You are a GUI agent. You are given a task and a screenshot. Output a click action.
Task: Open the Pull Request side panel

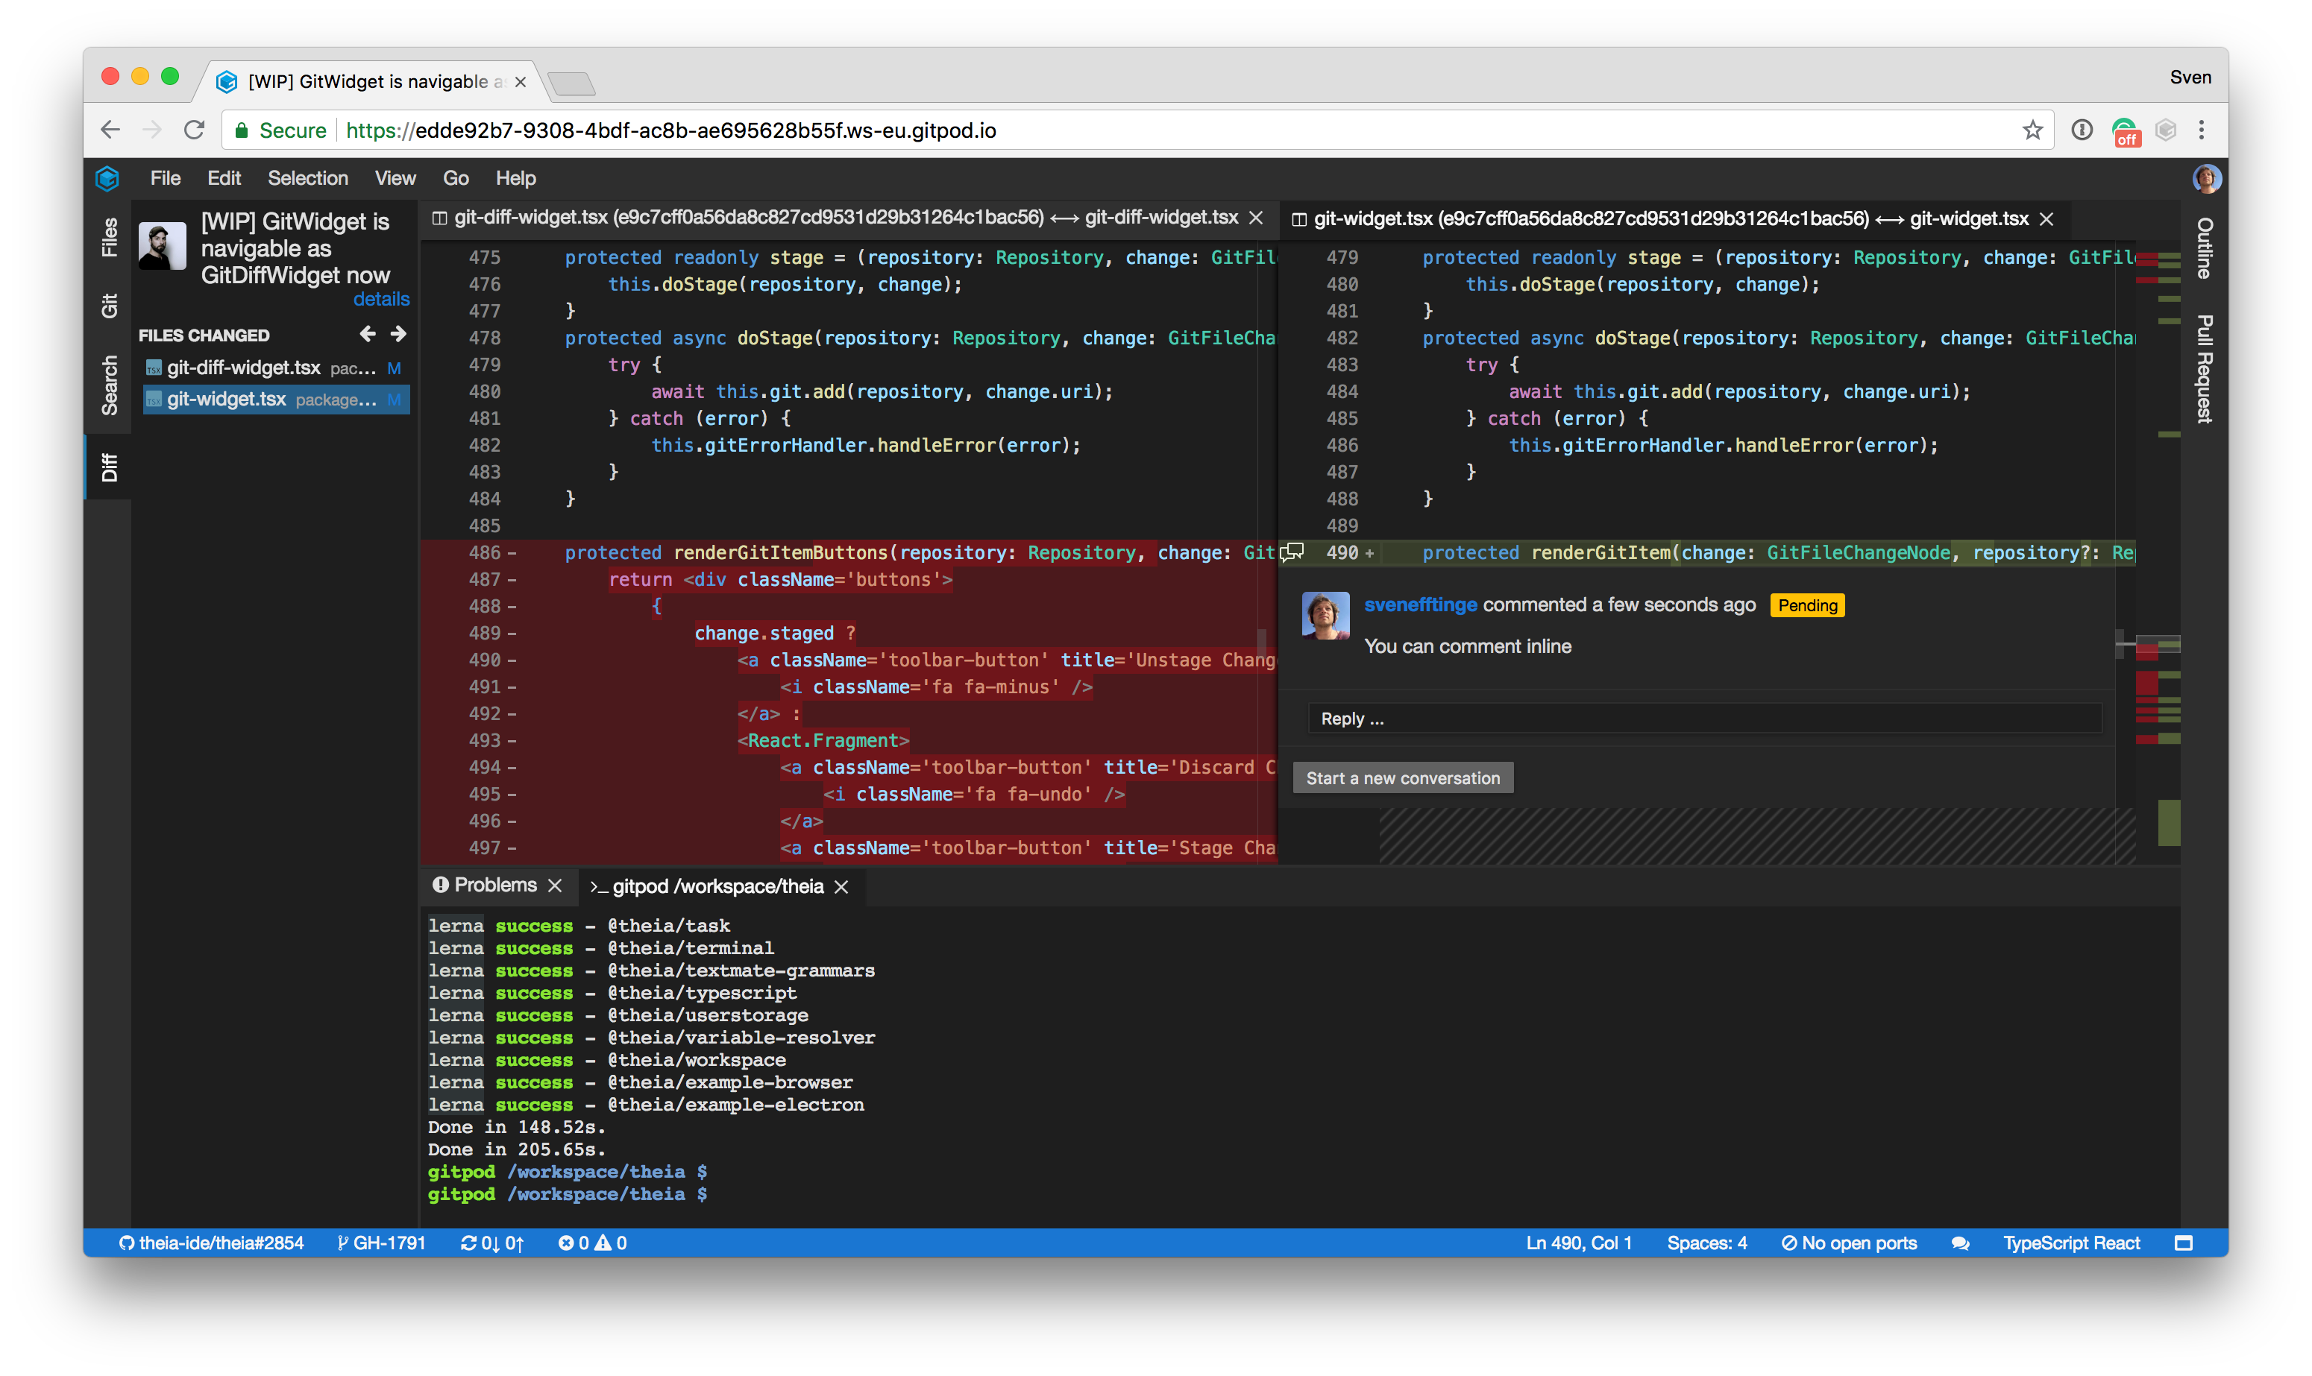[2205, 369]
